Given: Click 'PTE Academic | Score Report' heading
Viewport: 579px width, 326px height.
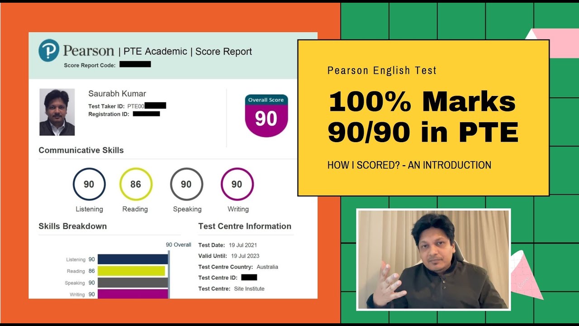Looking at the screenshot, I should 188,52.
